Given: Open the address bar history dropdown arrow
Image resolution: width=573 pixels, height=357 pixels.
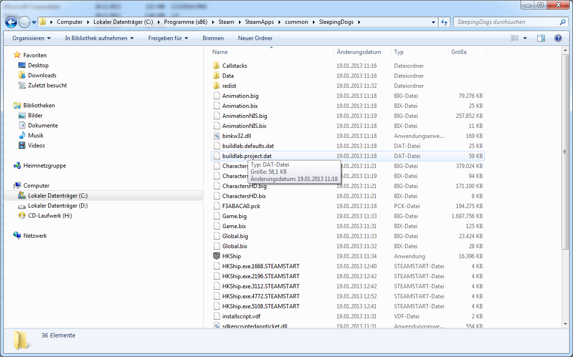Looking at the screenshot, I should pos(433,22).
